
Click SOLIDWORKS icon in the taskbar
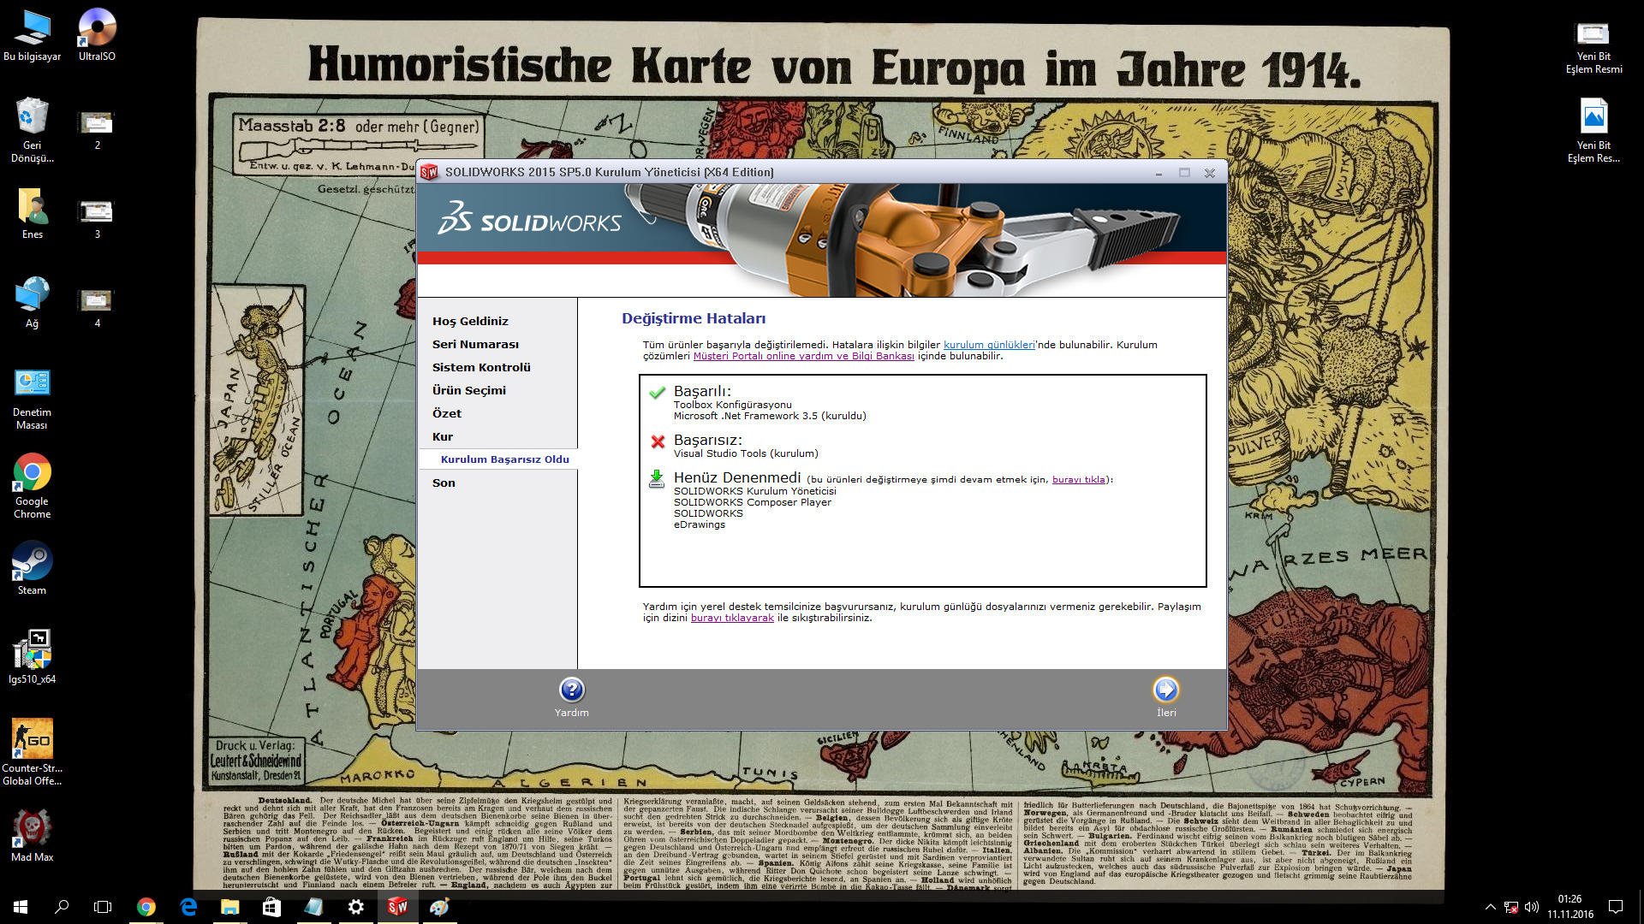click(x=397, y=907)
